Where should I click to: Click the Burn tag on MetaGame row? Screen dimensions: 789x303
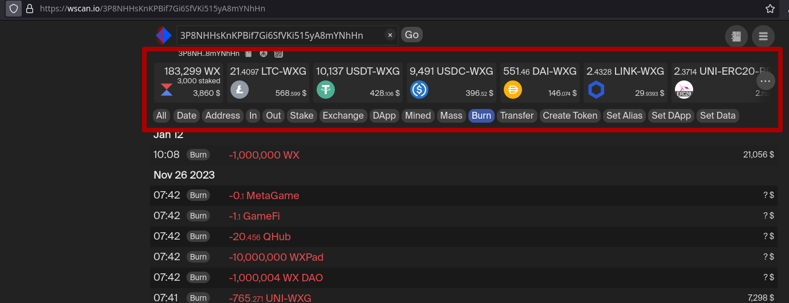198,195
